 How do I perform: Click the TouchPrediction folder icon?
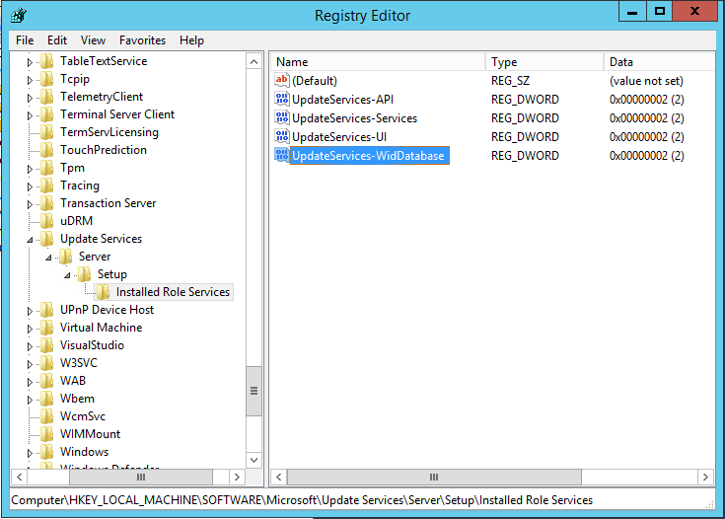coord(46,150)
